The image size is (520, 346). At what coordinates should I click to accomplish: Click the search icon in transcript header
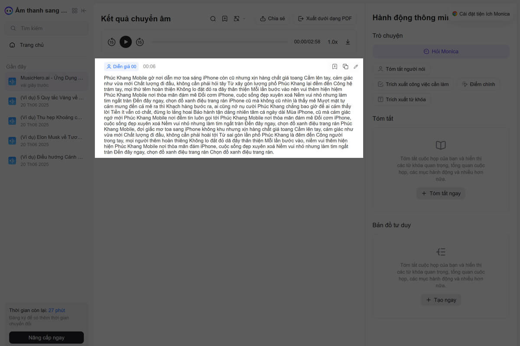(x=213, y=19)
